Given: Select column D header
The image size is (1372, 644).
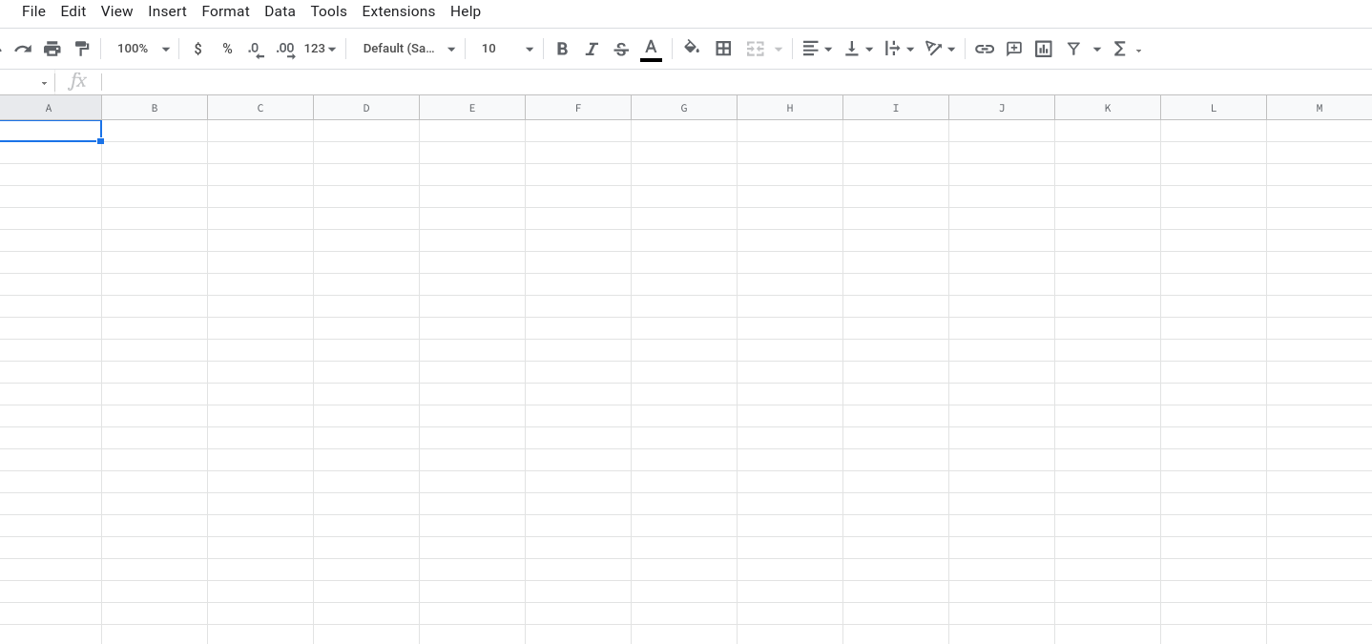Looking at the screenshot, I should coord(366,108).
